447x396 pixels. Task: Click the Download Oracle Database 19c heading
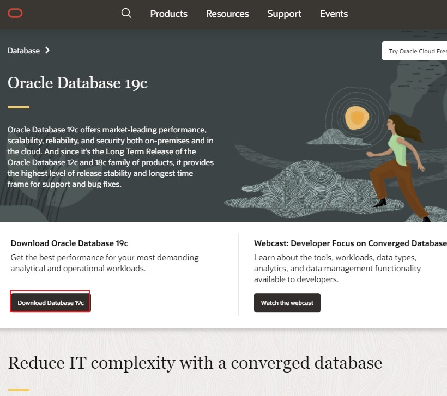[69, 243]
